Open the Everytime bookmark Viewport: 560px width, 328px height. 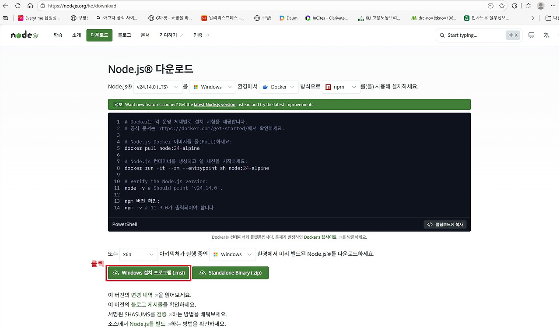coord(40,18)
